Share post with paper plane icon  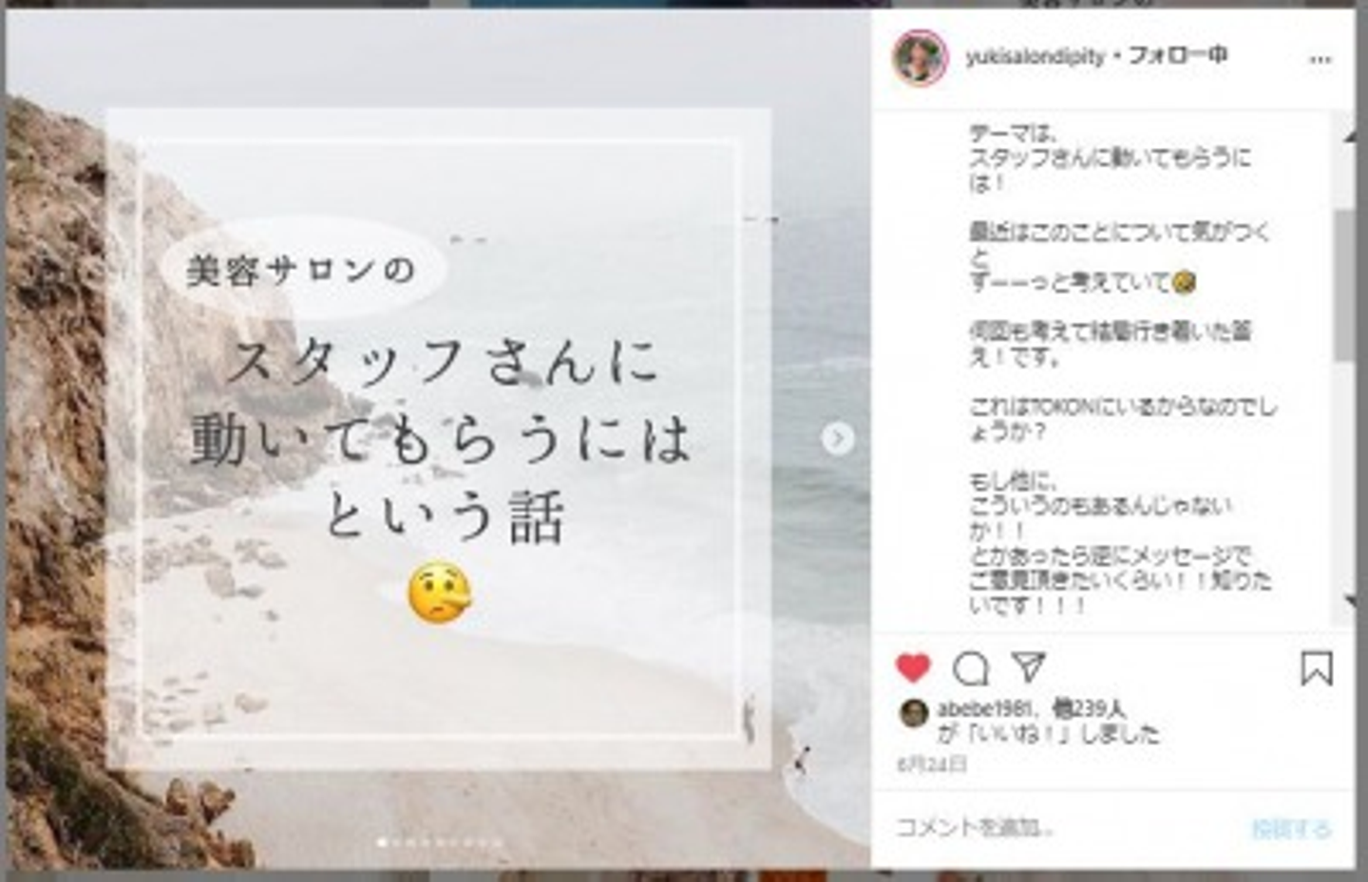point(1029,666)
